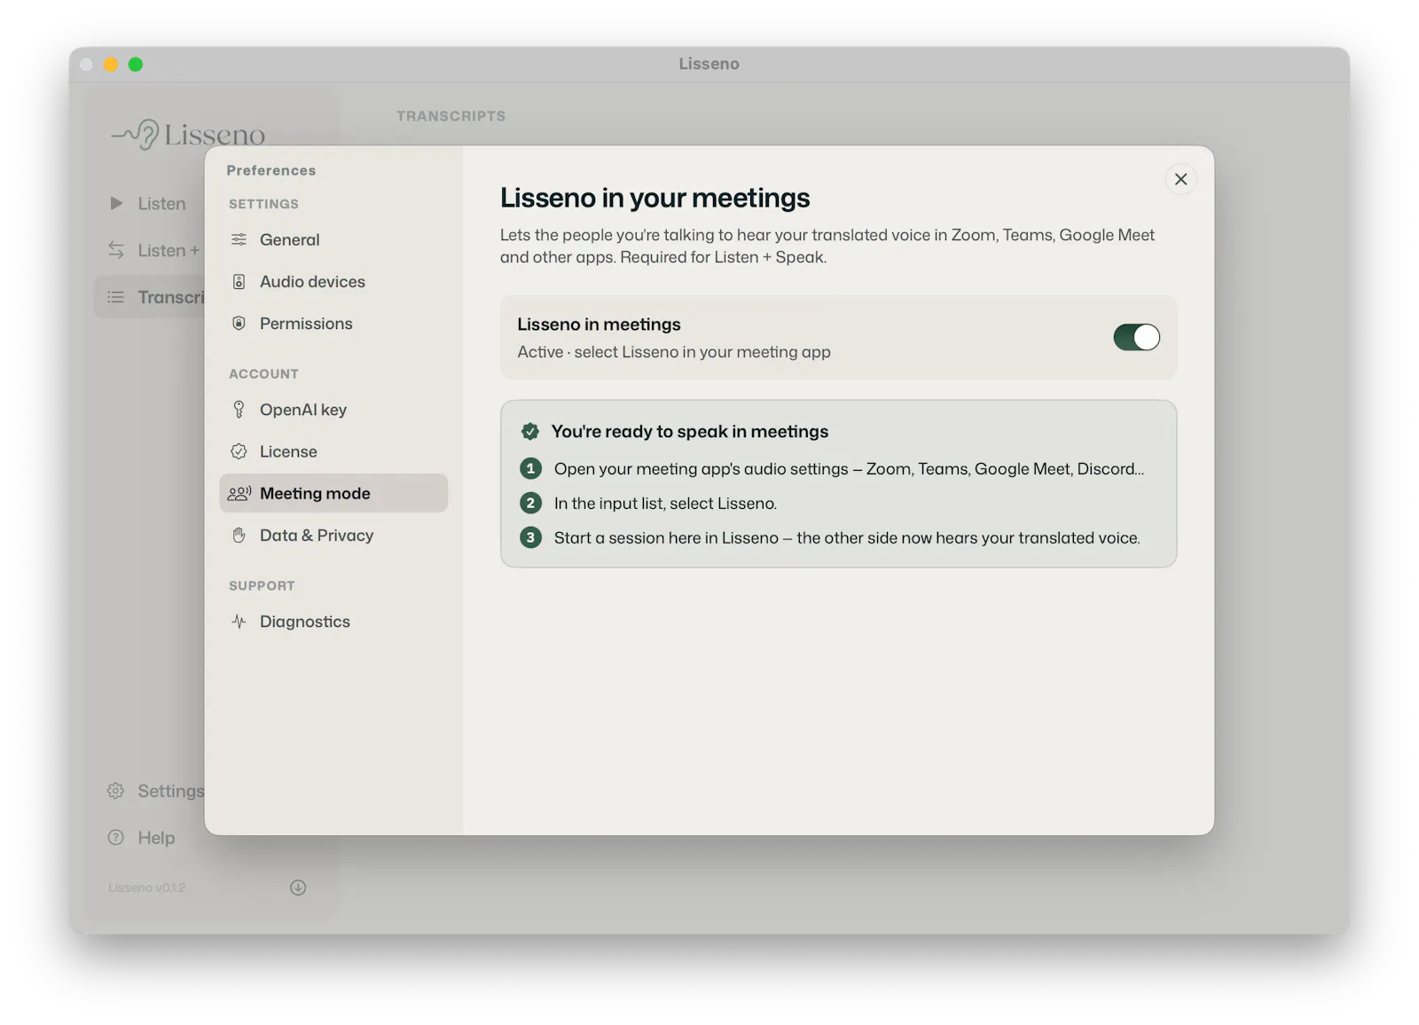Click the Meeting mode people icon

(x=239, y=493)
